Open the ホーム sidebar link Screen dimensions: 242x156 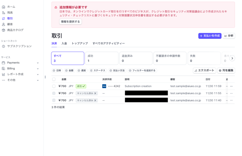(x=11, y=7)
